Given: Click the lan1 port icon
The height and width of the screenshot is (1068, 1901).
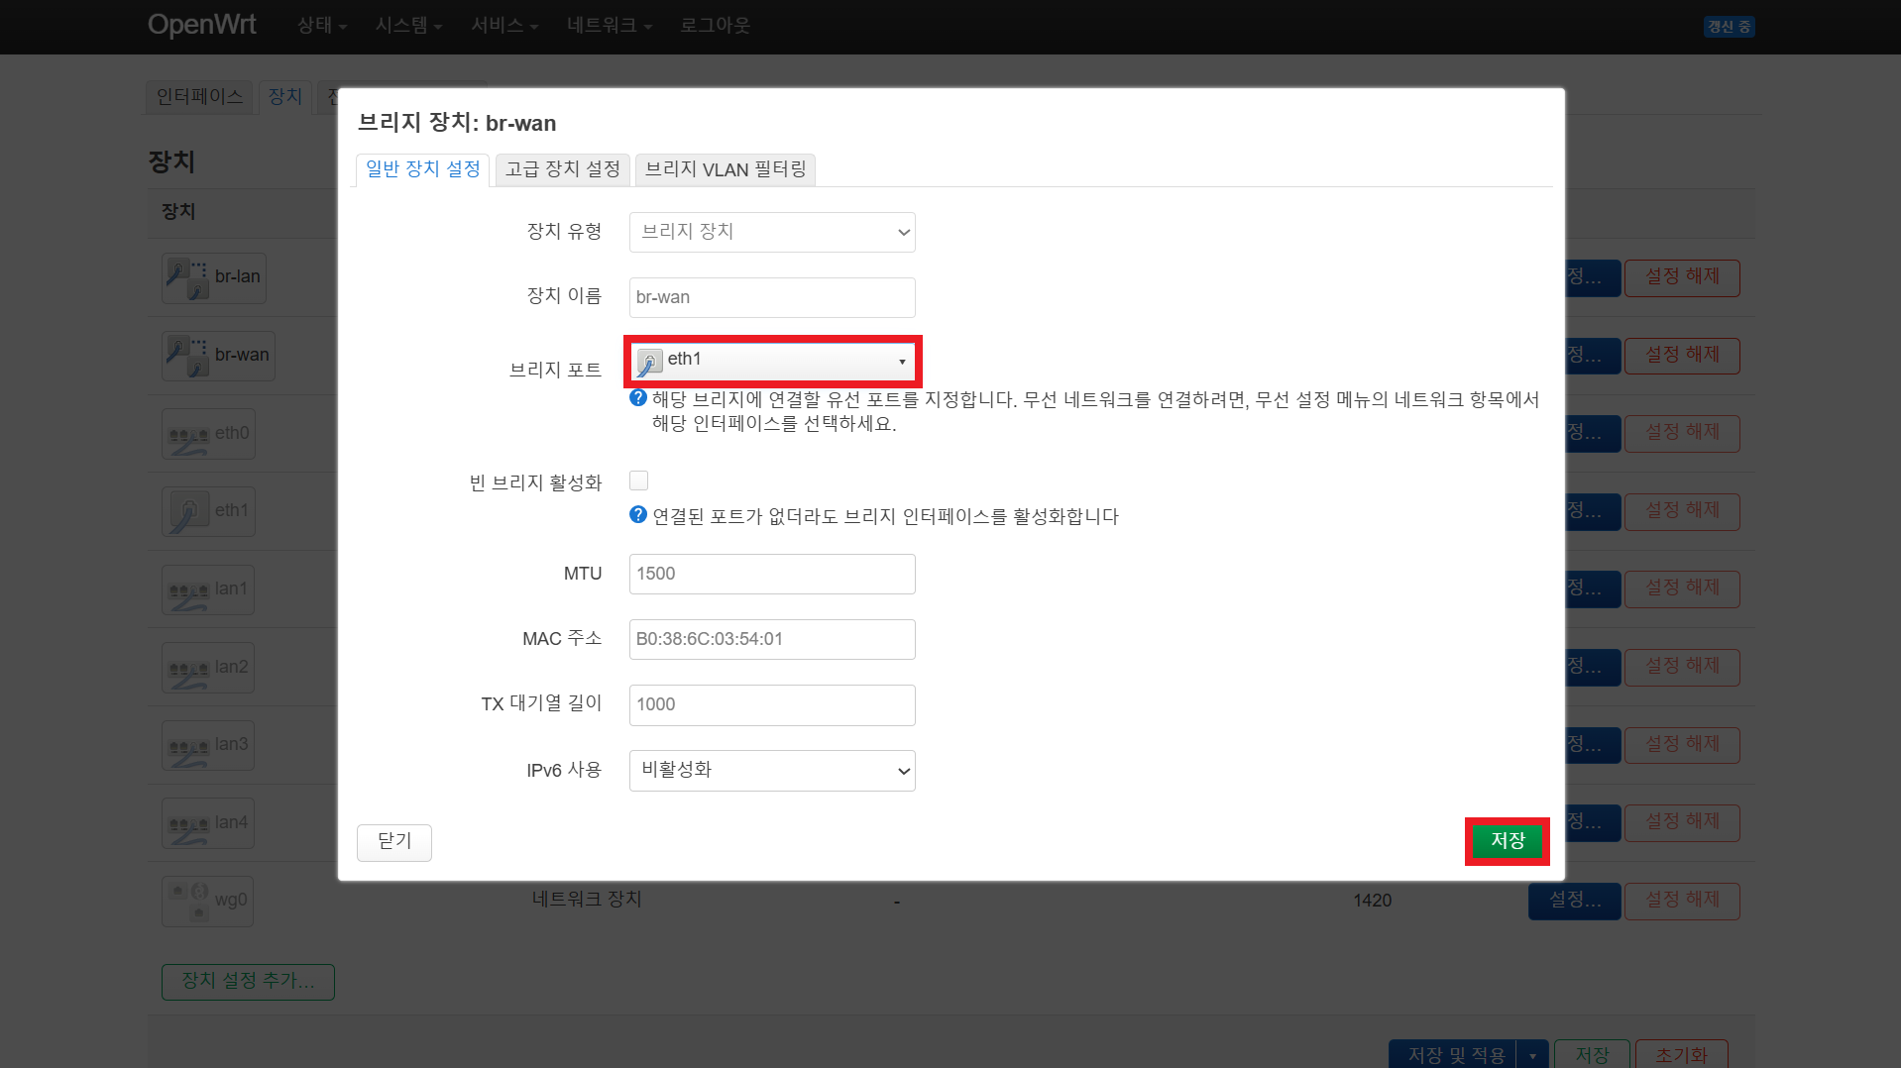Looking at the screenshot, I should point(187,590).
